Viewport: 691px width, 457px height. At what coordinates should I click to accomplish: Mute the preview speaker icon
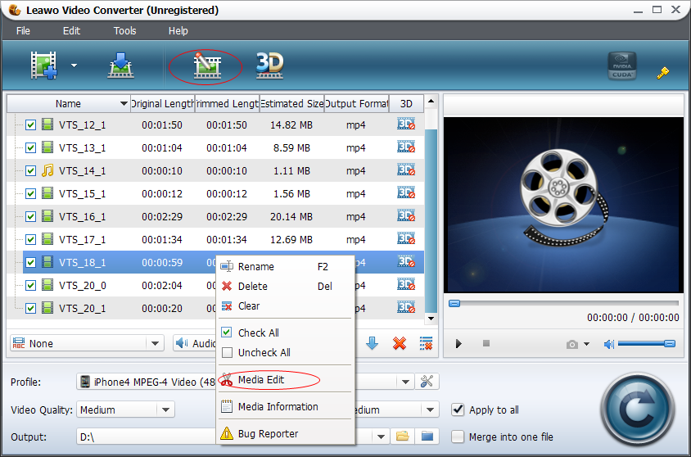[x=609, y=344]
